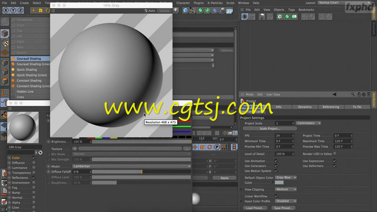Enable Render LOD in Editor checkbox
The image size is (377, 212).
(335, 154)
